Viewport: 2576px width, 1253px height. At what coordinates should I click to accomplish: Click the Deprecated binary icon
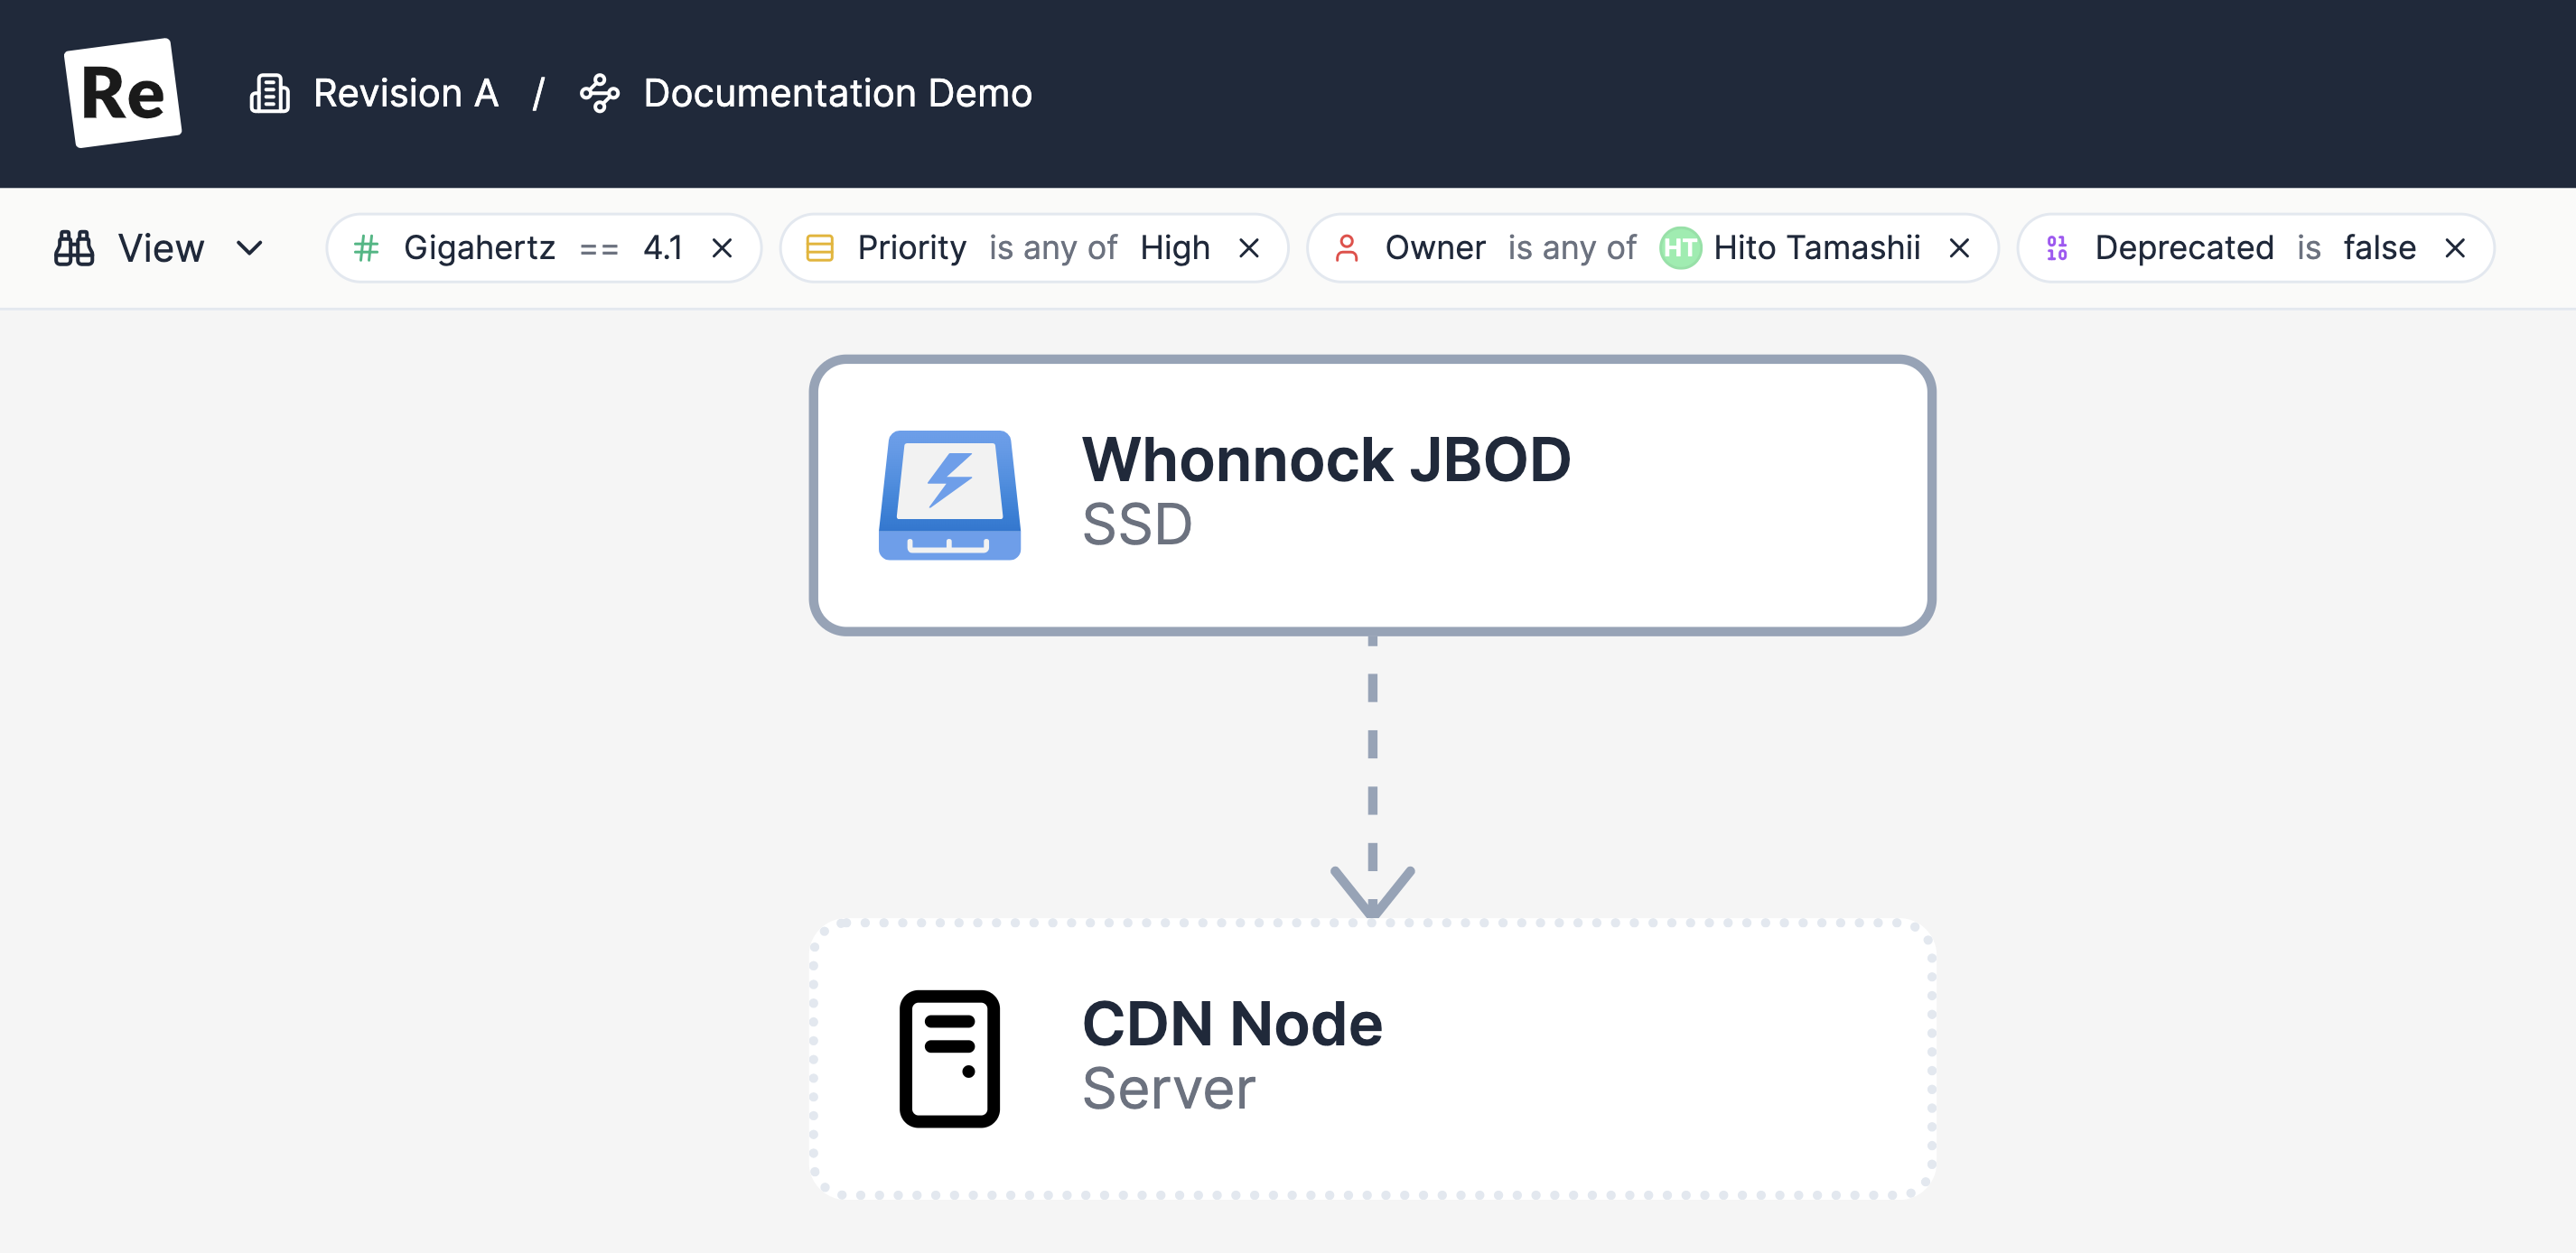click(2056, 248)
